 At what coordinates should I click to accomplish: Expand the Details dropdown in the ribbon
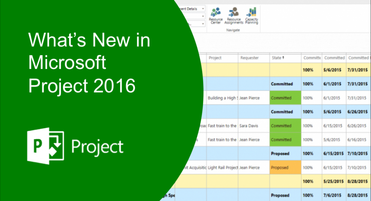pyautogui.click(x=201, y=8)
